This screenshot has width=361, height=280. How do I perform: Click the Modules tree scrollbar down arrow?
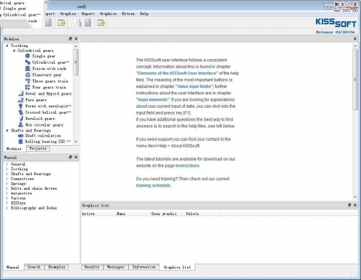pyautogui.click(x=76, y=142)
